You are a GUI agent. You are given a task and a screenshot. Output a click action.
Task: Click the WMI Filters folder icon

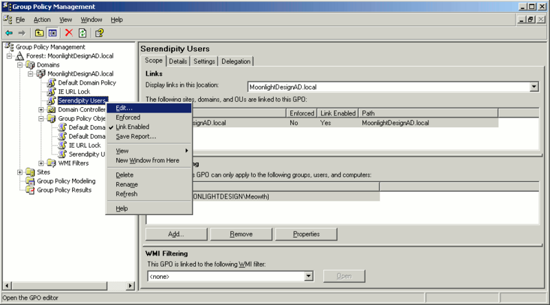click(x=52, y=163)
